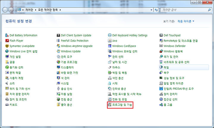The height and width of the screenshot is (128, 214).
Task: Open the 인텔(R) PROSet/무선 도구 icon
Action: [161, 89]
